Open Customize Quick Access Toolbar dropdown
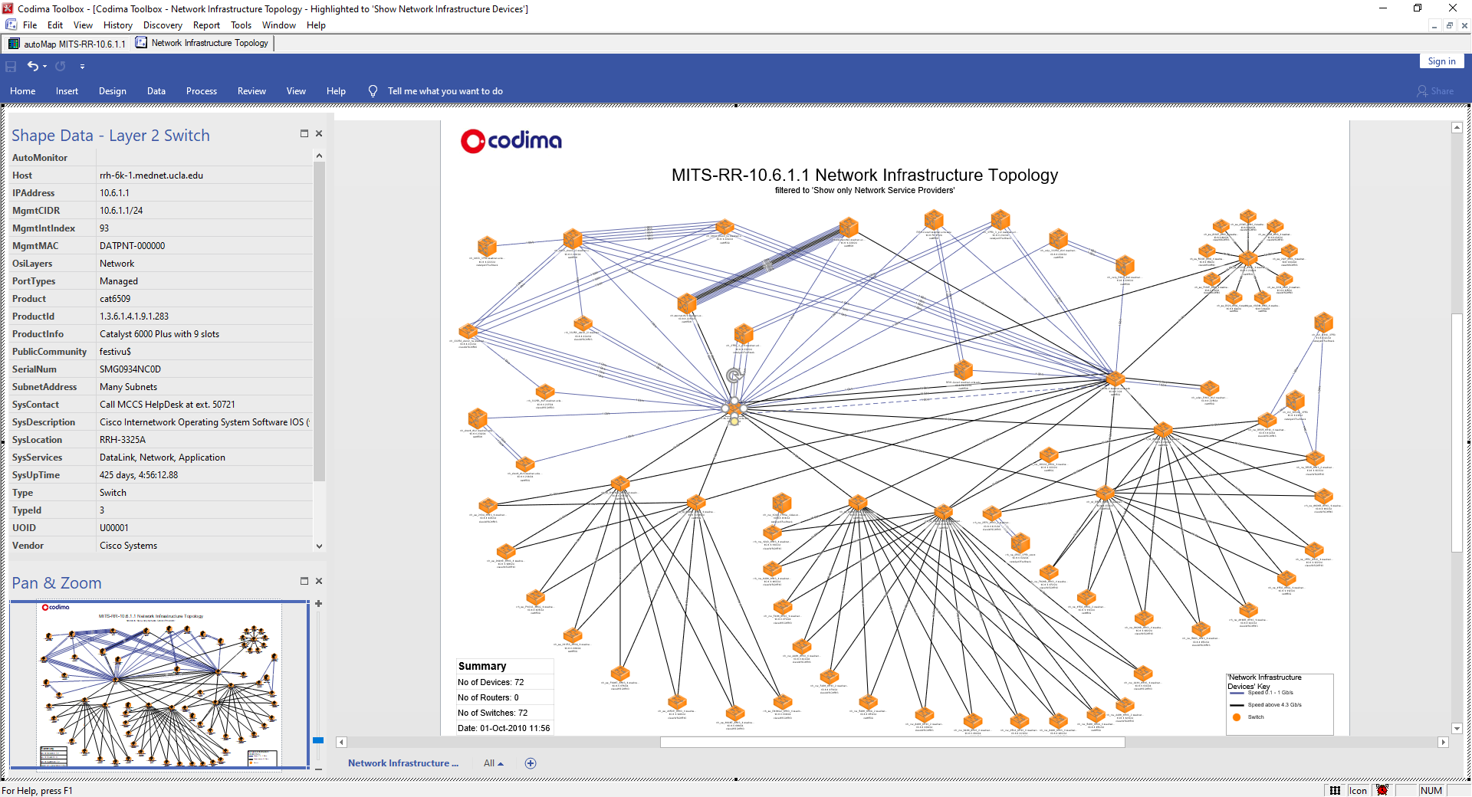 pos(82,67)
